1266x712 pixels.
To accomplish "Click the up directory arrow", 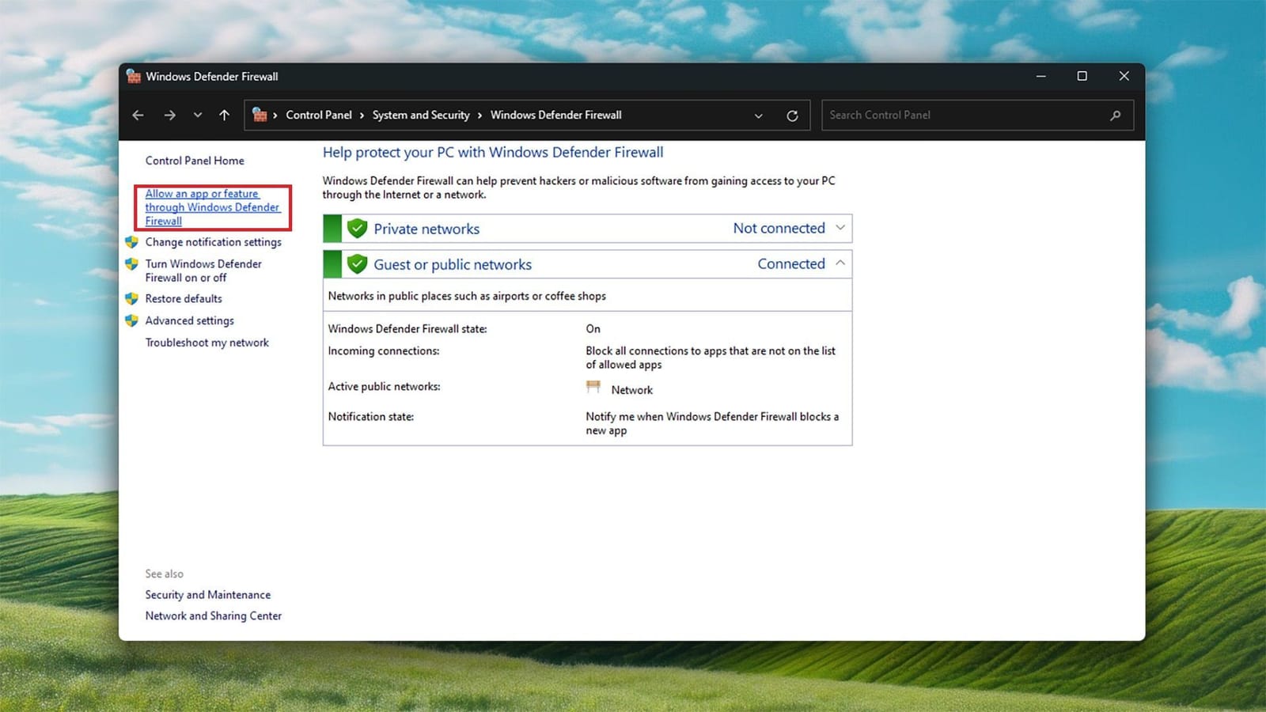I will click(225, 116).
